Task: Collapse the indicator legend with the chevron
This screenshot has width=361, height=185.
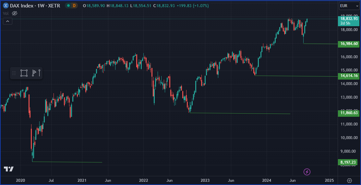Action: pos(7,21)
